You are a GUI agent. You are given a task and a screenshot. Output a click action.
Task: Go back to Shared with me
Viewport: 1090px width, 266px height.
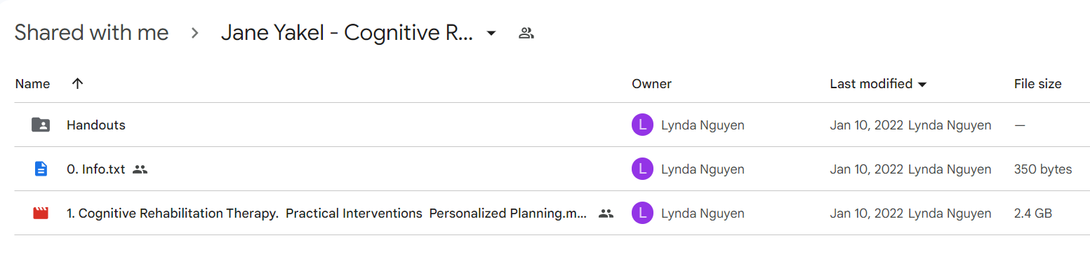point(92,33)
